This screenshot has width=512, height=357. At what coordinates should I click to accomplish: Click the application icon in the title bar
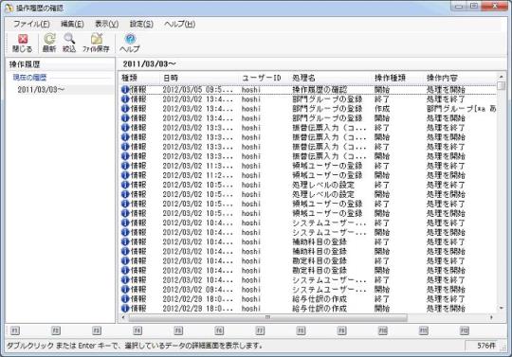click(x=9, y=8)
